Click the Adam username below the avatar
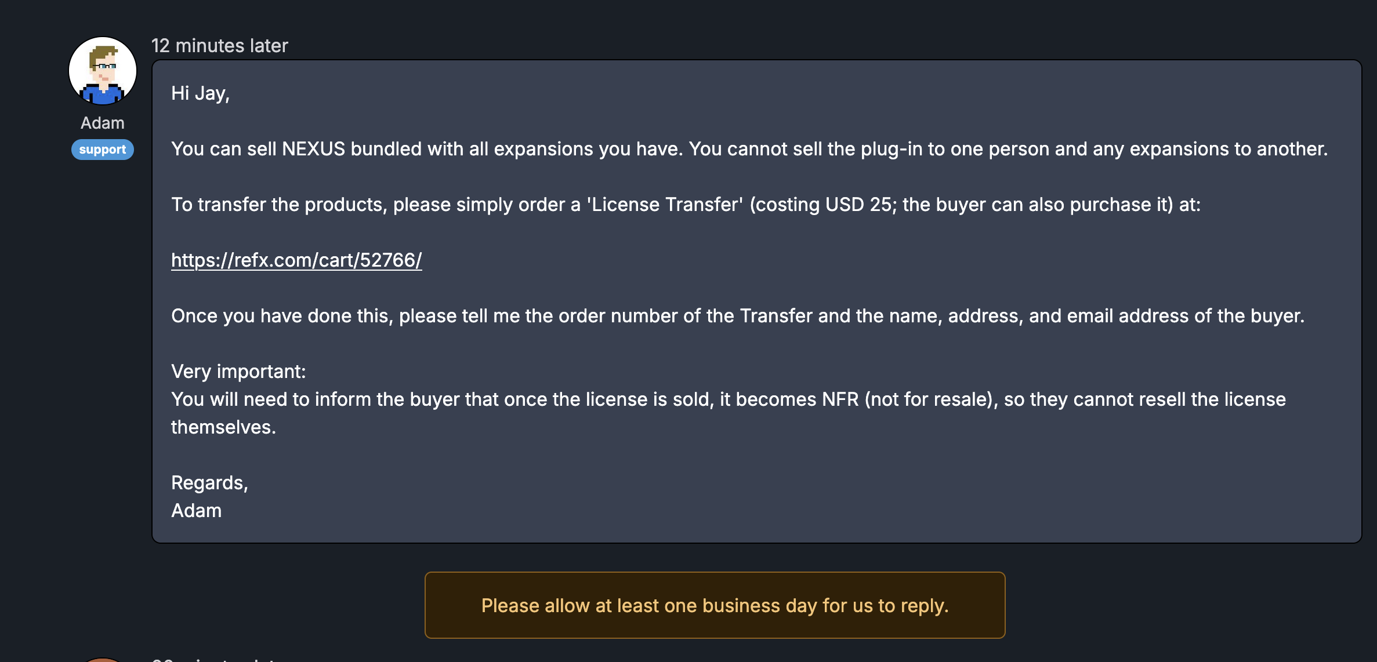 click(103, 123)
